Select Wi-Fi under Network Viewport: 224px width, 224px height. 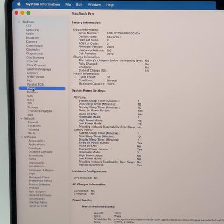(32, 133)
